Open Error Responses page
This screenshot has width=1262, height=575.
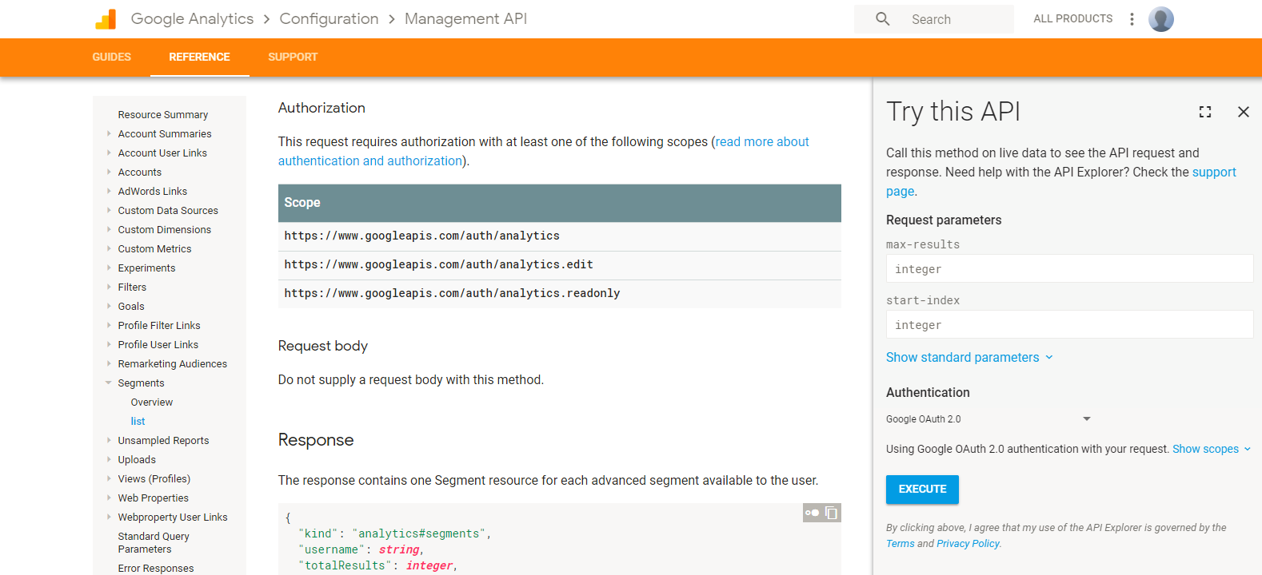tap(156, 569)
